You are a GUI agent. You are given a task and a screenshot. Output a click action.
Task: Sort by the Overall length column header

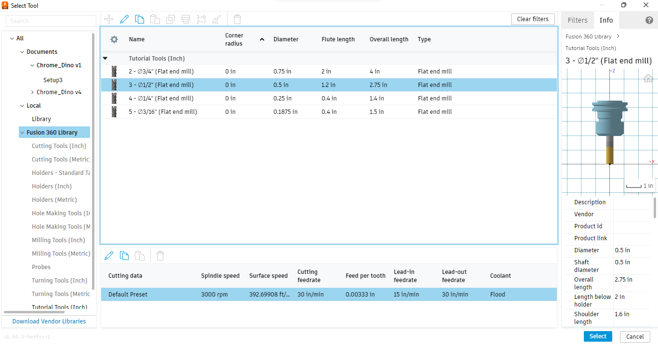click(389, 39)
